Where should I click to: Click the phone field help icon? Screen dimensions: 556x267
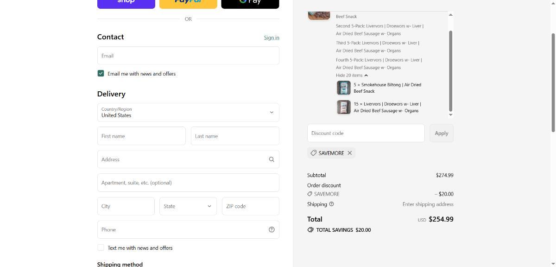pos(272,229)
